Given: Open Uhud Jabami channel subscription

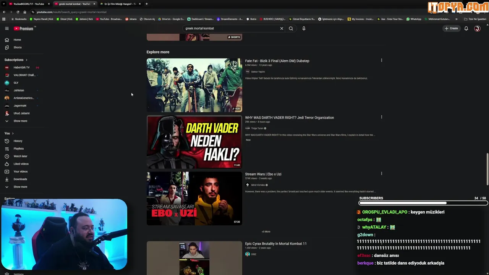Looking at the screenshot, I should (x=22, y=113).
